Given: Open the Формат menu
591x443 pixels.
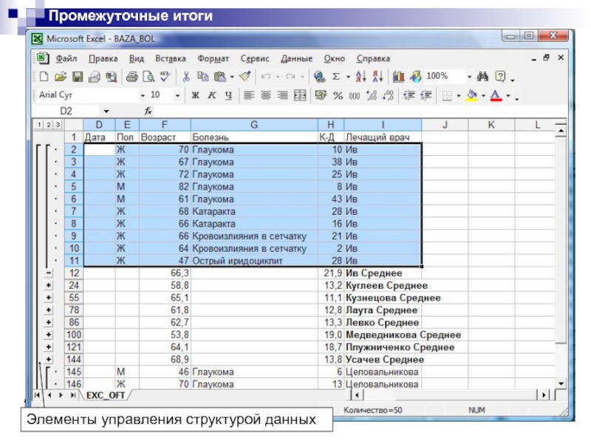Looking at the screenshot, I should (x=213, y=58).
